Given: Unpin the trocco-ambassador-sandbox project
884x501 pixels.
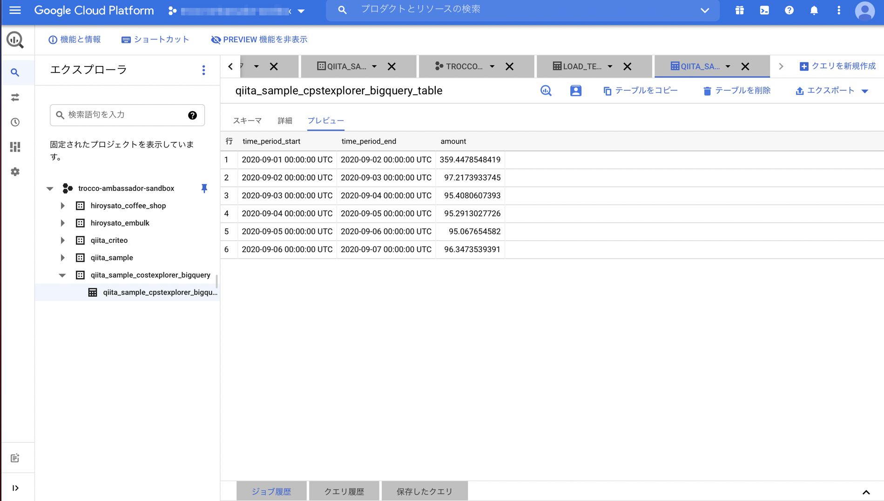Looking at the screenshot, I should [204, 188].
